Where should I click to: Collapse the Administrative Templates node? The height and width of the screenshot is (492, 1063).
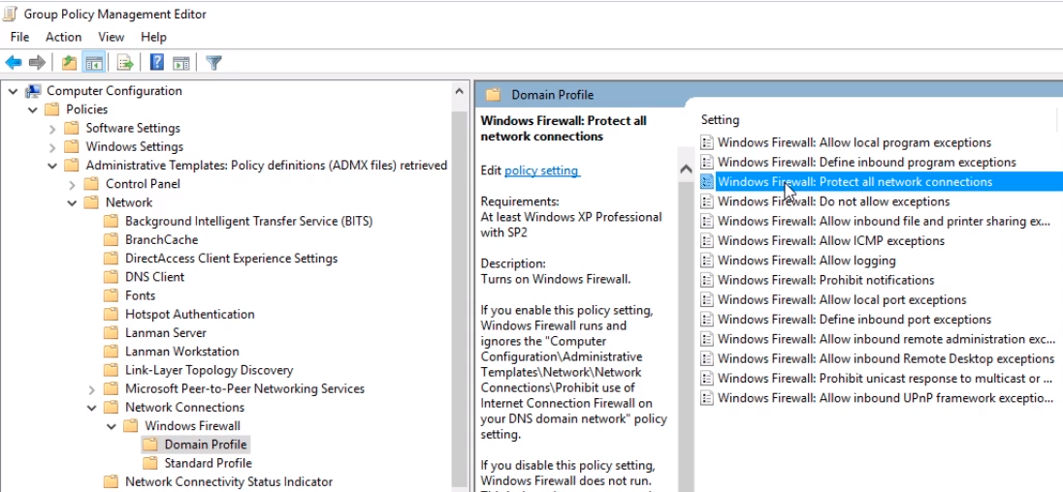[52, 165]
